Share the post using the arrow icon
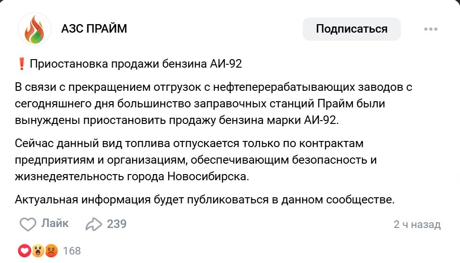 pyautogui.click(x=94, y=224)
